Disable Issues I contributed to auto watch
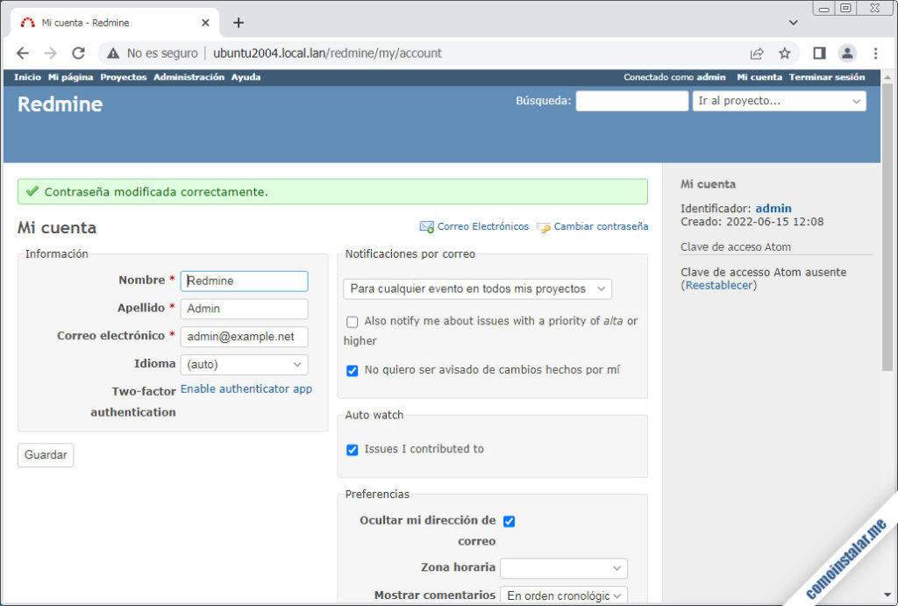The width and height of the screenshot is (898, 606). click(352, 449)
